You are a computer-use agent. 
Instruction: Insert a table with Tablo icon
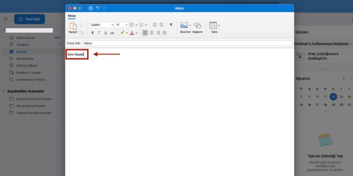(x=213, y=25)
